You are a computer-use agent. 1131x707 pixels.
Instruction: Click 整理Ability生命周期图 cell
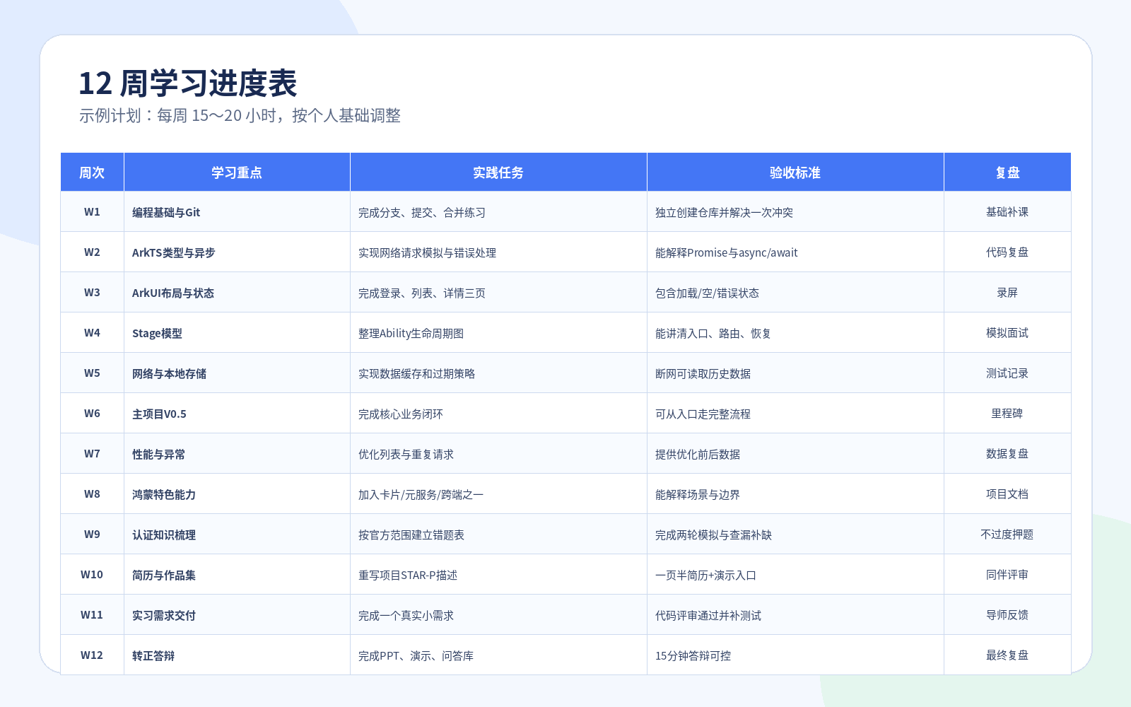point(498,332)
